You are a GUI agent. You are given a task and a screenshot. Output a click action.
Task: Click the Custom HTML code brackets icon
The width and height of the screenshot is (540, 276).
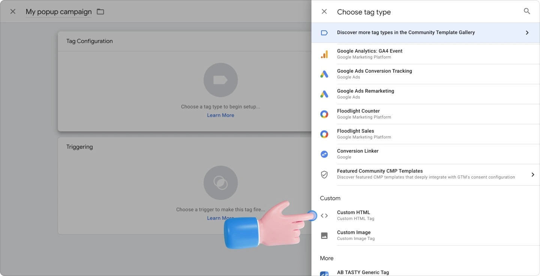[x=324, y=216]
